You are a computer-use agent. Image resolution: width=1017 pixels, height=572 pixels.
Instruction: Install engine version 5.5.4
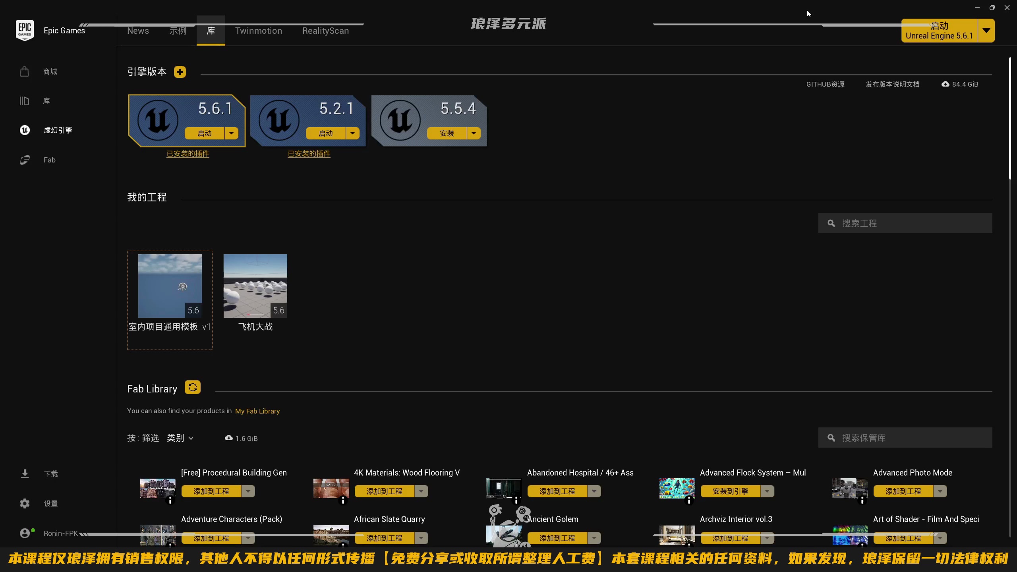(447, 133)
